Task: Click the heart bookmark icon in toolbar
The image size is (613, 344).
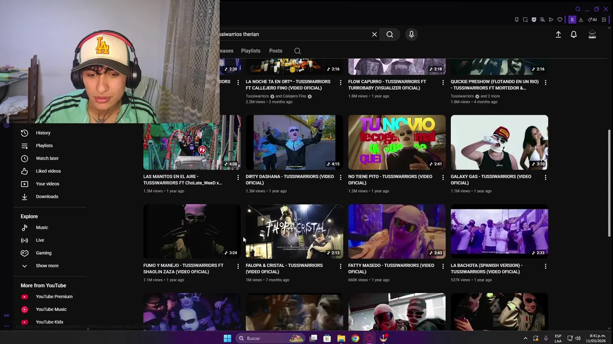Action: click(560, 20)
